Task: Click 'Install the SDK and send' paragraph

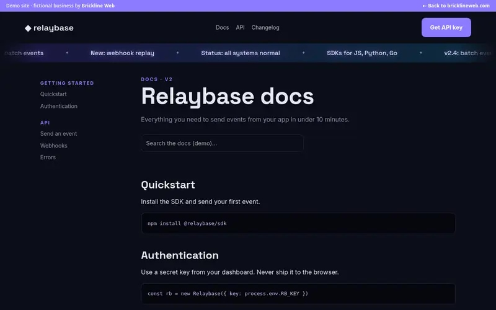Action: (200, 201)
